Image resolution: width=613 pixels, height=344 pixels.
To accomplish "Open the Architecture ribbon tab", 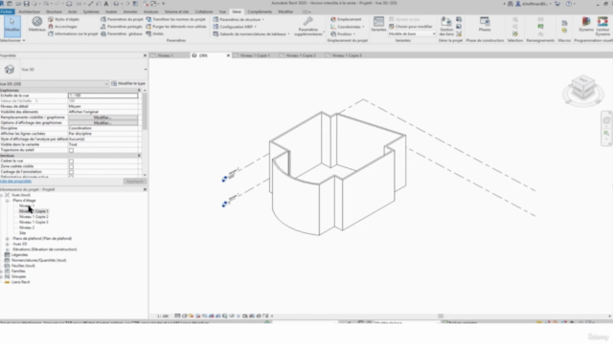I will tap(29, 11).
